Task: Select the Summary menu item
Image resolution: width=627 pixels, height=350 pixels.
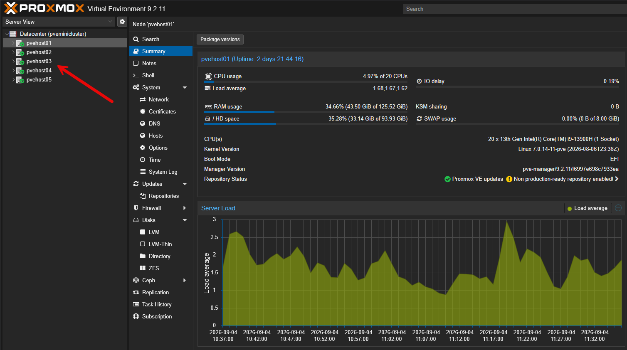Action: click(161, 51)
